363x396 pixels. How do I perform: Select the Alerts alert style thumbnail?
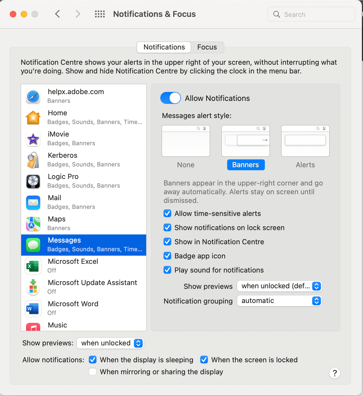tap(305, 141)
